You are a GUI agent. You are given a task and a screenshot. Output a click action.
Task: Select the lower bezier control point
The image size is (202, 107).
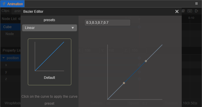click(124, 83)
